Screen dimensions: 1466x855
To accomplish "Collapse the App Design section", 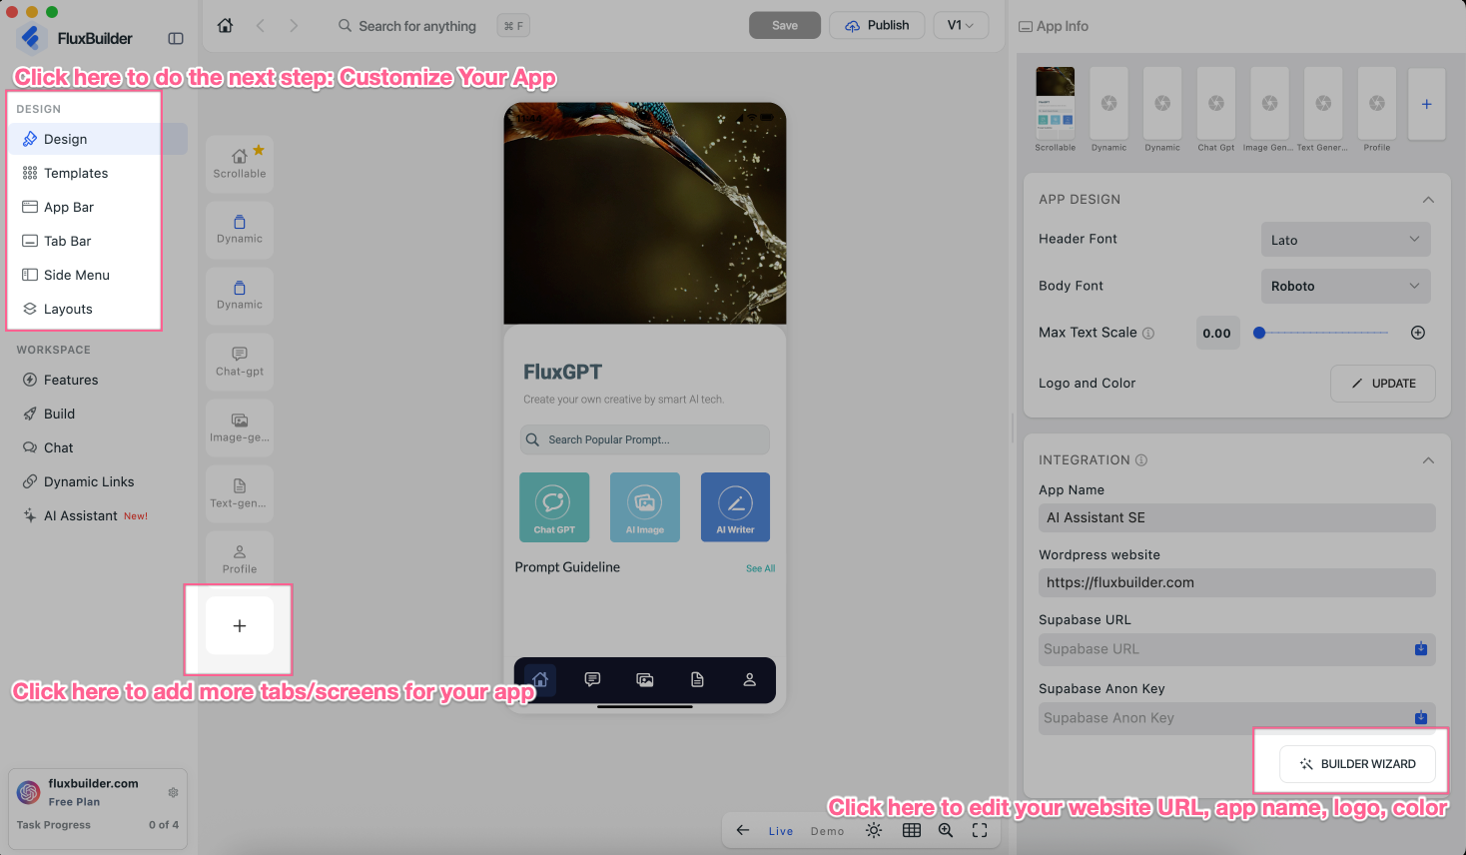I will coord(1428,200).
